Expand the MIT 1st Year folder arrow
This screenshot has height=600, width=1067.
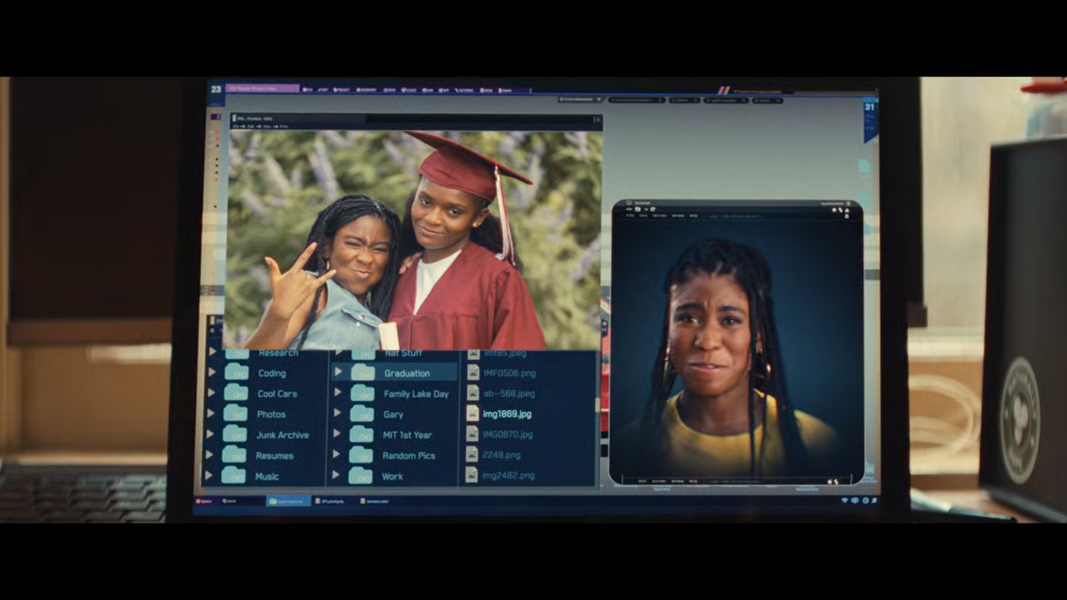pyautogui.click(x=337, y=434)
